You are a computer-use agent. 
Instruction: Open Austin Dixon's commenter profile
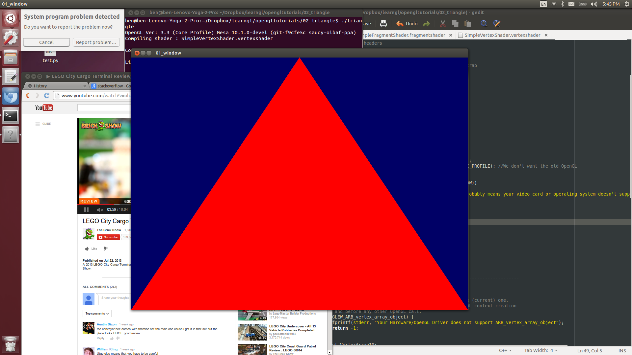pos(106,324)
